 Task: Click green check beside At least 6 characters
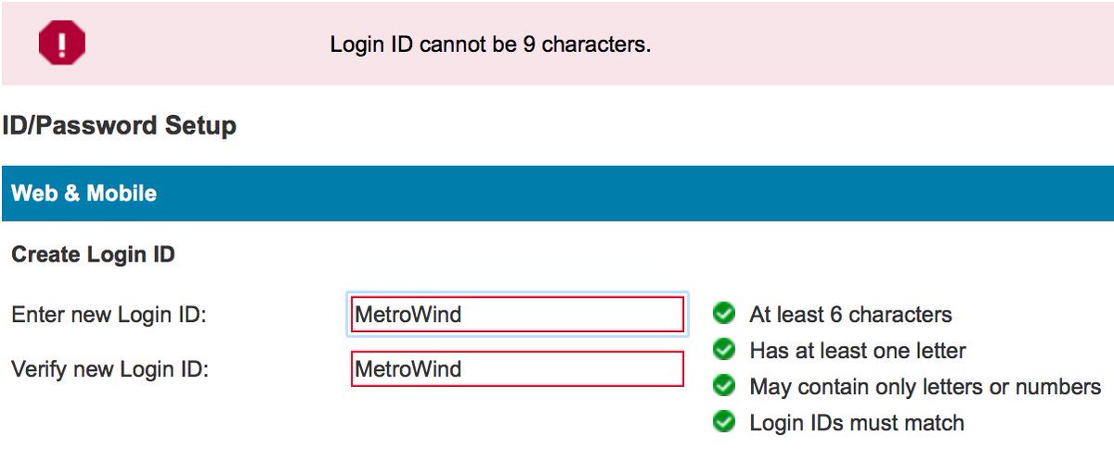724,314
